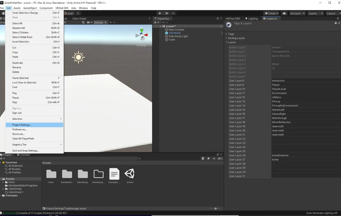Screen dimensions: 341x216
Task: Switch to the Console tab
Action: tap(23, 155)
